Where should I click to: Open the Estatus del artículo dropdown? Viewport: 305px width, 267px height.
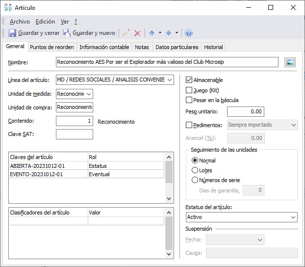tap(293, 217)
